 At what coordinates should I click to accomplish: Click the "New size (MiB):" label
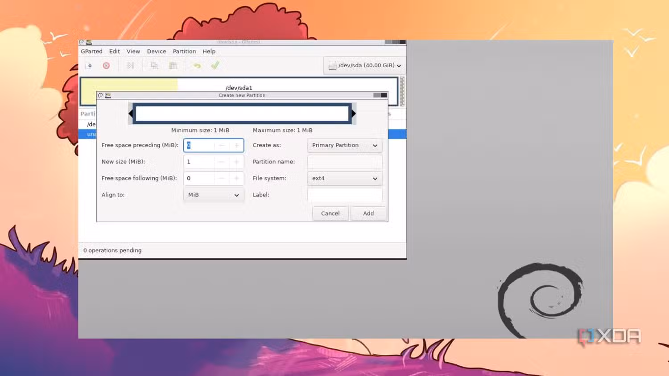pos(123,162)
